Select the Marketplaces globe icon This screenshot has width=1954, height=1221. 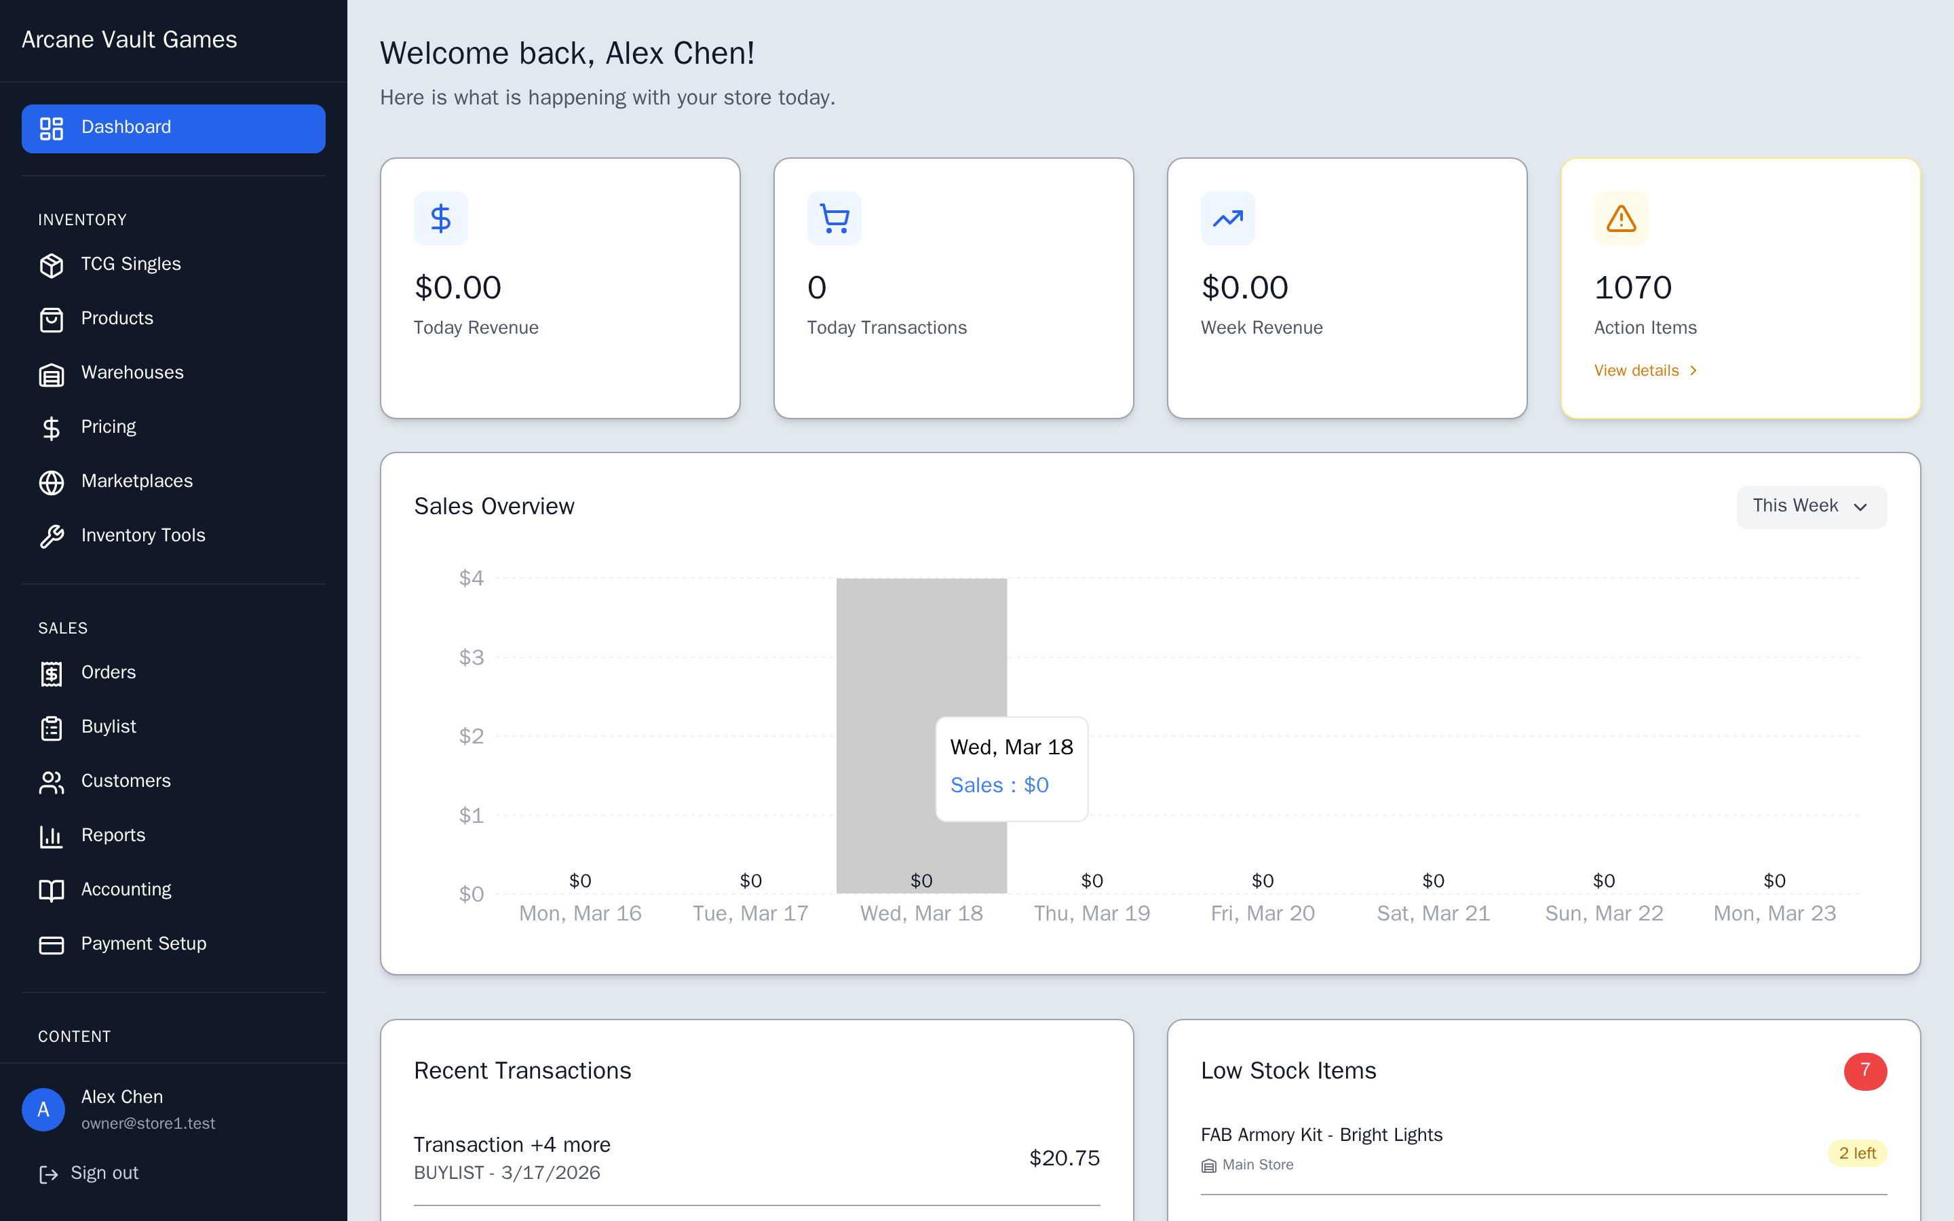pyautogui.click(x=51, y=482)
